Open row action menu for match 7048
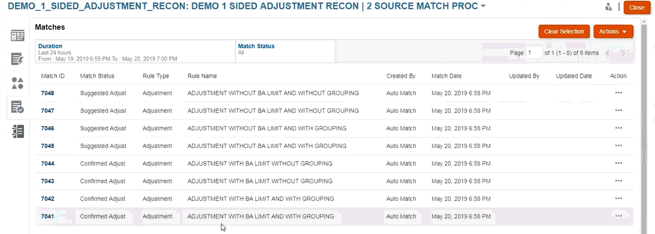 coord(619,93)
